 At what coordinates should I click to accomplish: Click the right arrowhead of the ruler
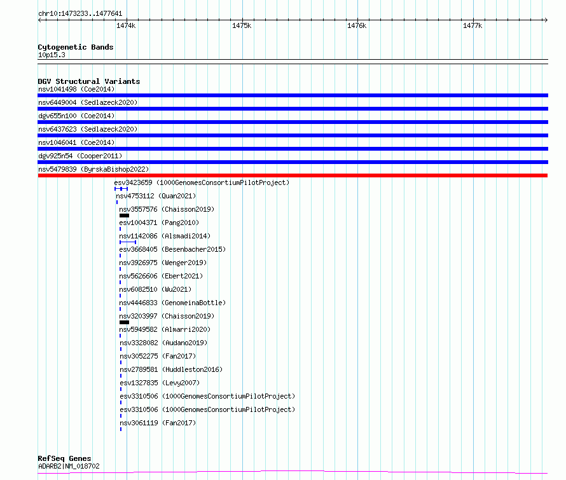point(546,20)
